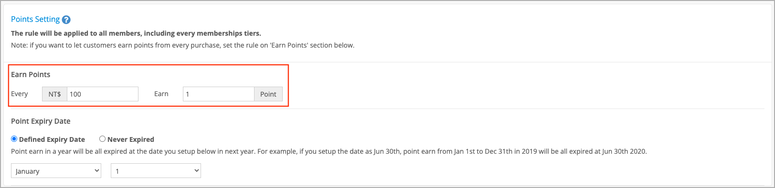Click the chevron arrow on the month select

[96, 170]
